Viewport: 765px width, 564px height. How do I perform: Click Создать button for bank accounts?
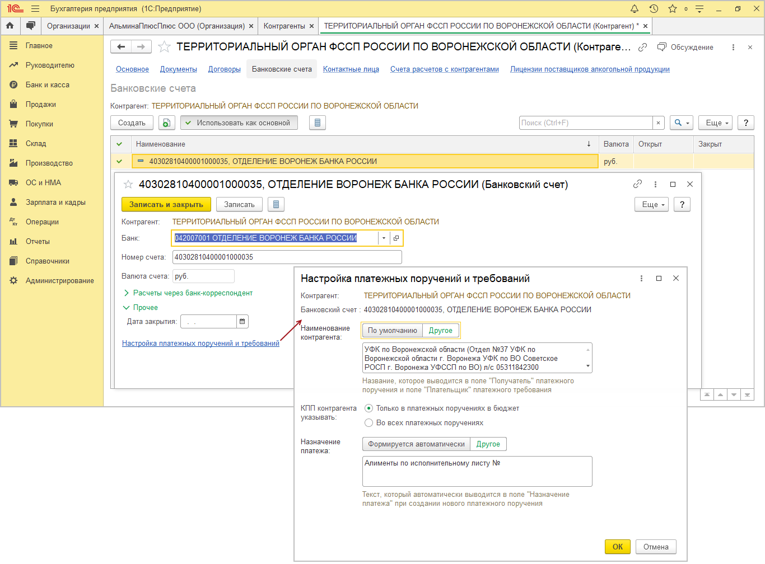(132, 123)
